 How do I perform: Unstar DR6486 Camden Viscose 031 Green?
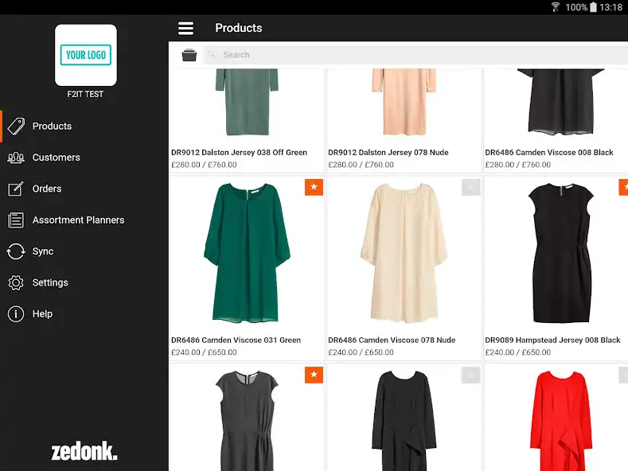coord(314,187)
